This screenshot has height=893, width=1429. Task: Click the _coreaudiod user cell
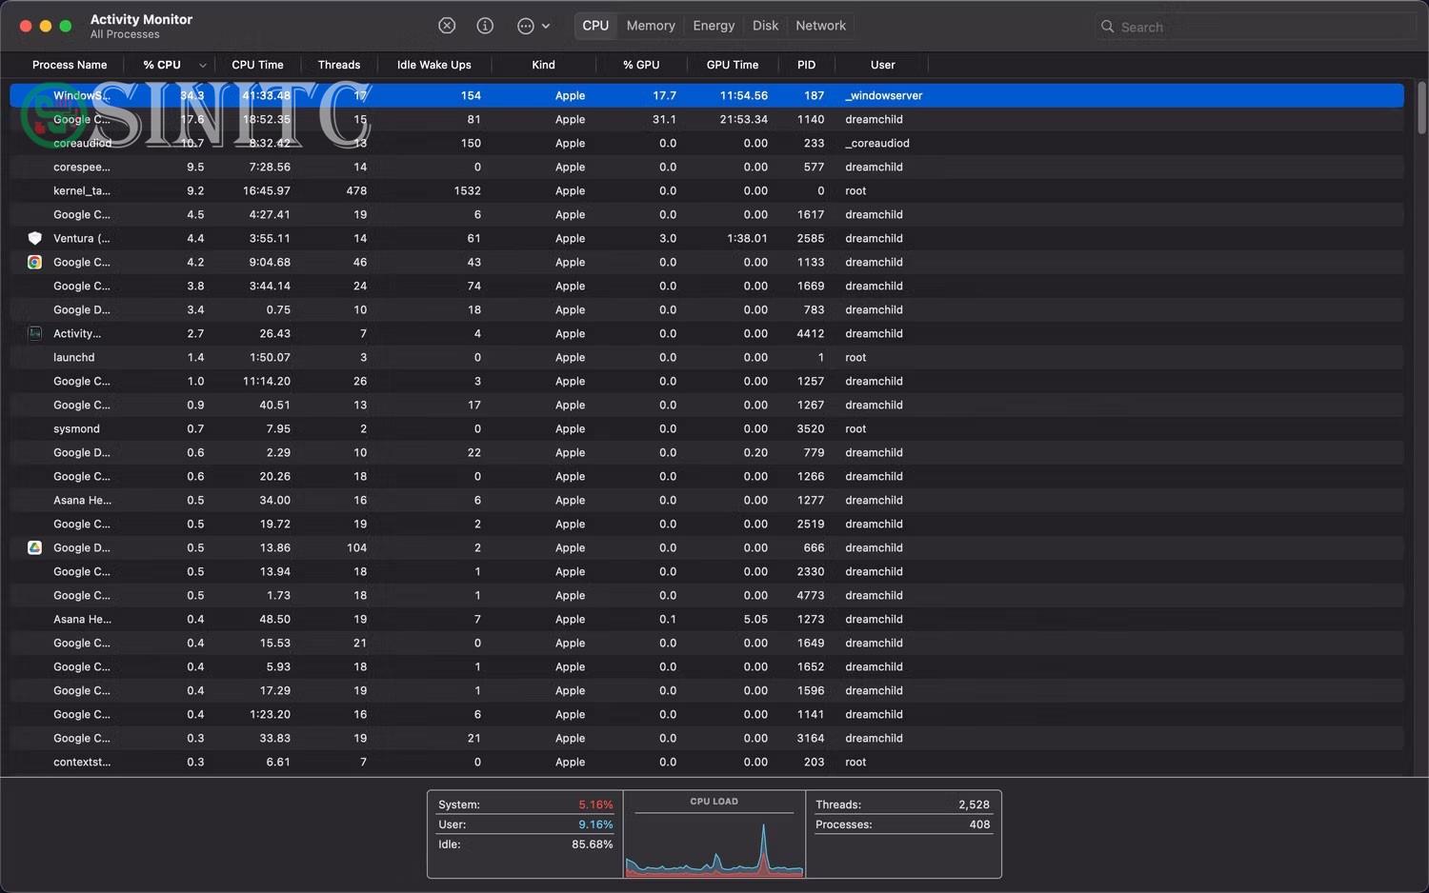(876, 143)
